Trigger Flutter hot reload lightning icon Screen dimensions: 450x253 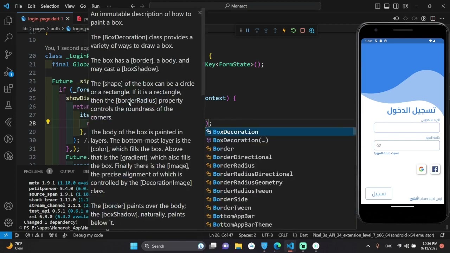coord(284,31)
